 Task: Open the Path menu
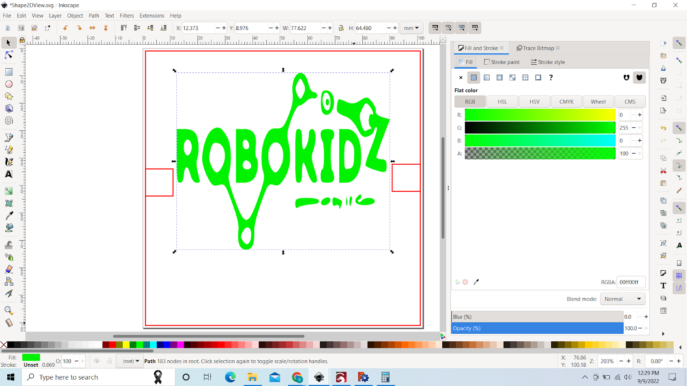[94, 15]
